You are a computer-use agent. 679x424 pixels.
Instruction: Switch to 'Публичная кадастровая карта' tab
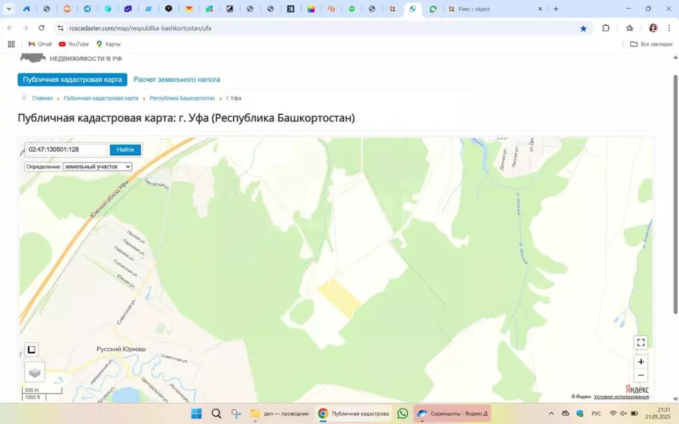[x=72, y=79]
